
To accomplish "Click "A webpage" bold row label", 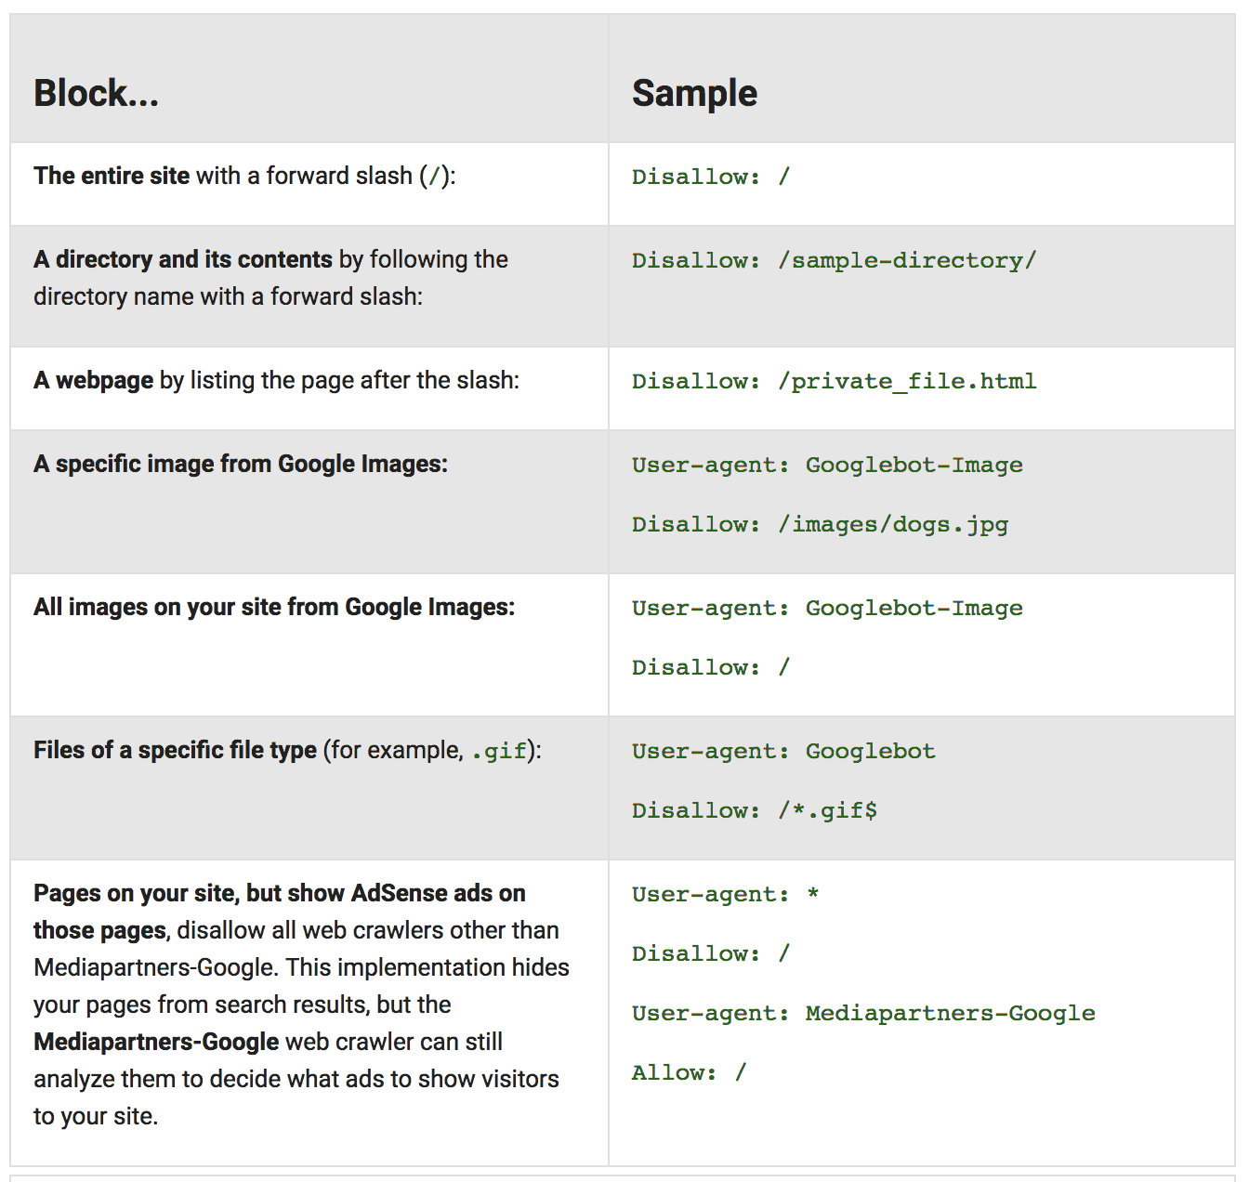I will tap(93, 380).
